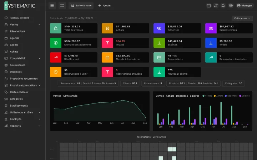The width and height of the screenshot is (257, 160).
Task: Click Montant des paiements dollar icon
Action: click(x=56, y=43)
